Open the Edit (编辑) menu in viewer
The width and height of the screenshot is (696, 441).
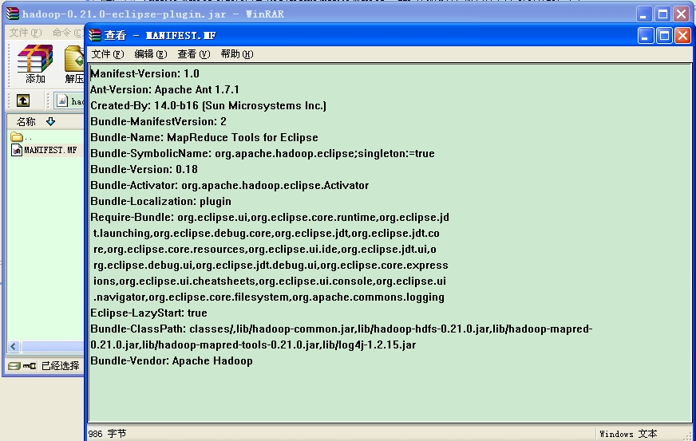pyautogui.click(x=151, y=54)
